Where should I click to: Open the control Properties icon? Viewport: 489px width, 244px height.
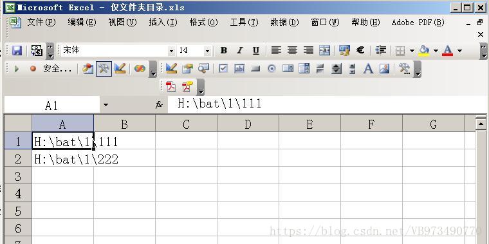click(187, 69)
